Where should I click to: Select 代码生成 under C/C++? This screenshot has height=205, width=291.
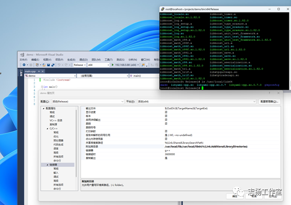click(58, 144)
